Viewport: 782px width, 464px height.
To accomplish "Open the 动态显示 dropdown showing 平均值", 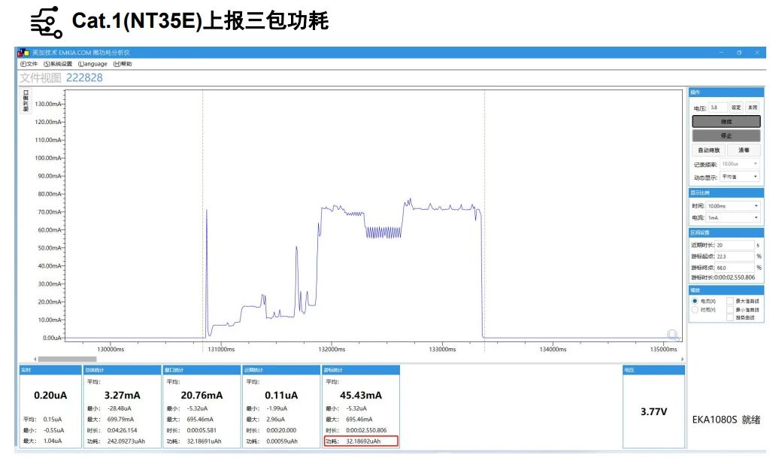I will coord(740,177).
